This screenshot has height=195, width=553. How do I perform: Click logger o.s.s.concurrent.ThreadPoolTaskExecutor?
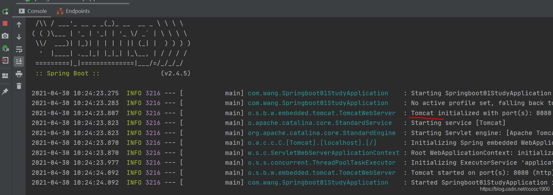[322, 163]
